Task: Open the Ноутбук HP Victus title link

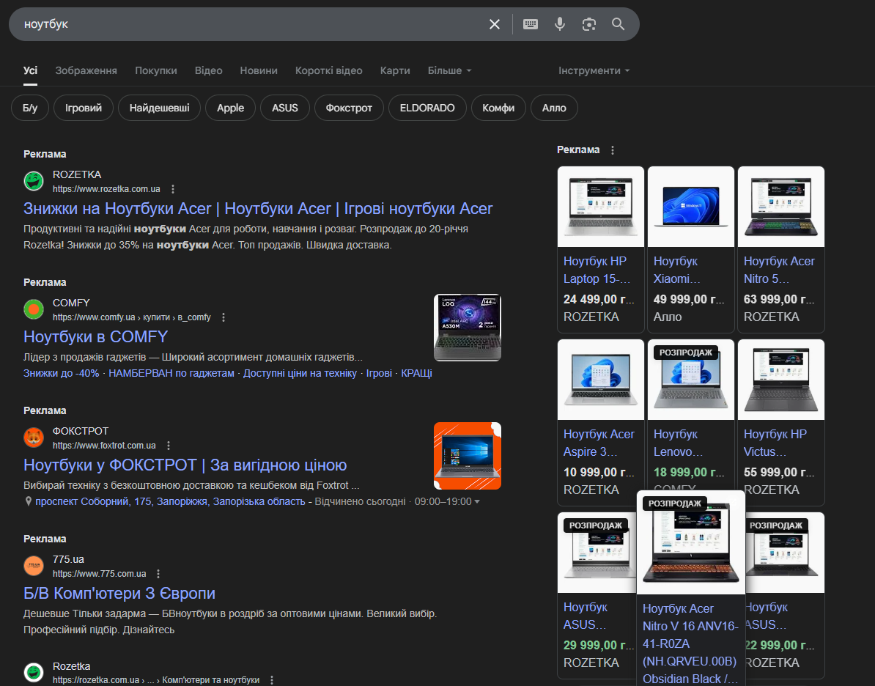Action: pyautogui.click(x=775, y=443)
